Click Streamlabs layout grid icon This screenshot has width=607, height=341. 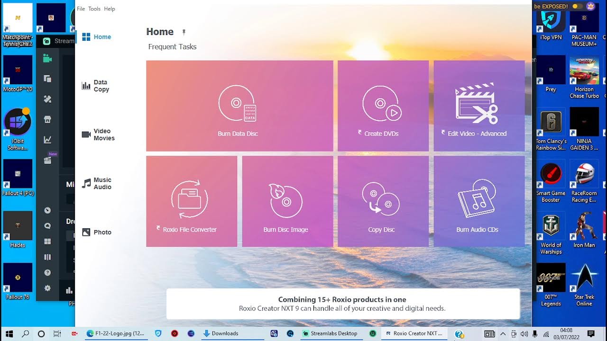click(47, 242)
